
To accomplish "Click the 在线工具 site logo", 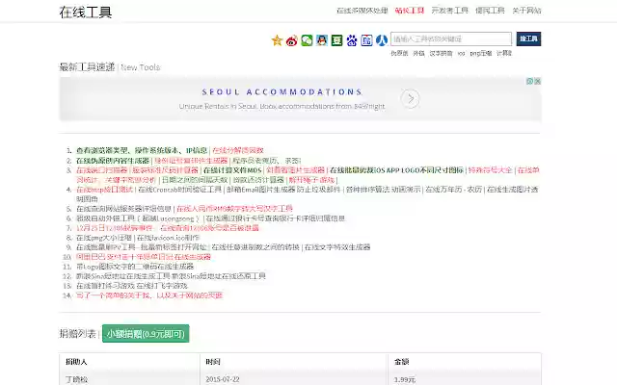I will (86, 13).
